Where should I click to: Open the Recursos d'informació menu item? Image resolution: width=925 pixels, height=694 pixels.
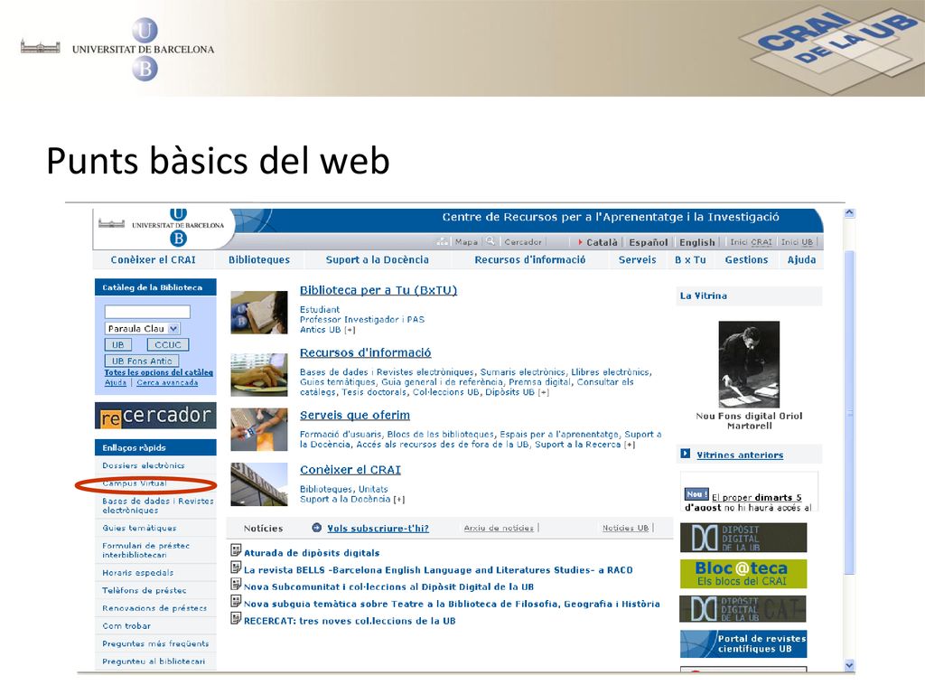530,259
